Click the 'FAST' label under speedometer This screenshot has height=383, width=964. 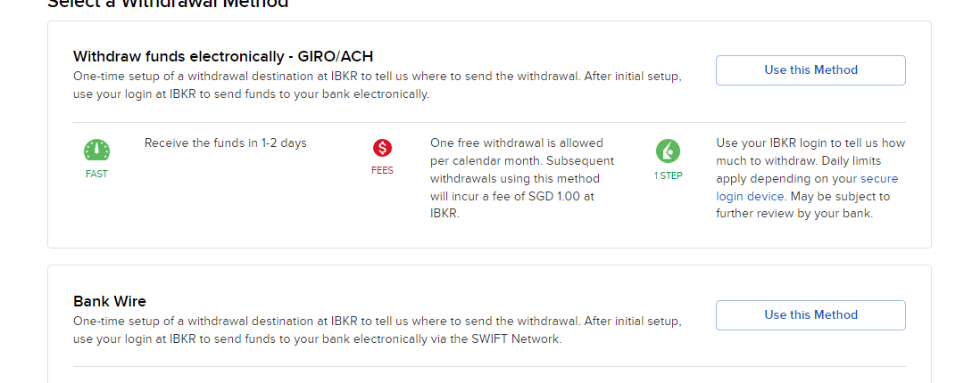click(x=96, y=175)
